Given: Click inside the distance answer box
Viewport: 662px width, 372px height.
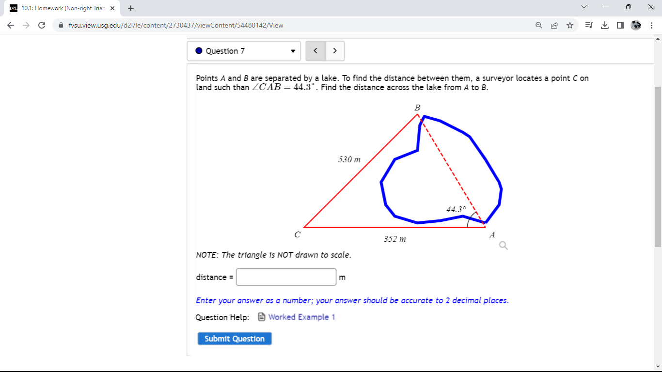Looking at the screenshot, I should [286, 277].
